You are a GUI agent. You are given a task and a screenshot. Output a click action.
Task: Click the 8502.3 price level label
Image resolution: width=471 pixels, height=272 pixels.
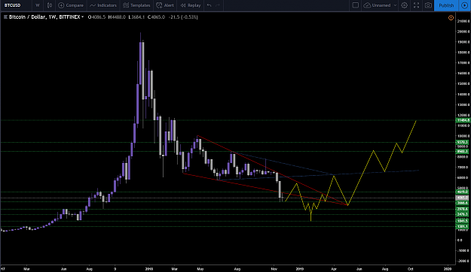pyautogui.click(x=463, y=151)
